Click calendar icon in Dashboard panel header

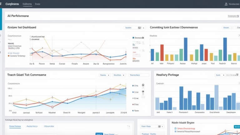click(139, 28)
